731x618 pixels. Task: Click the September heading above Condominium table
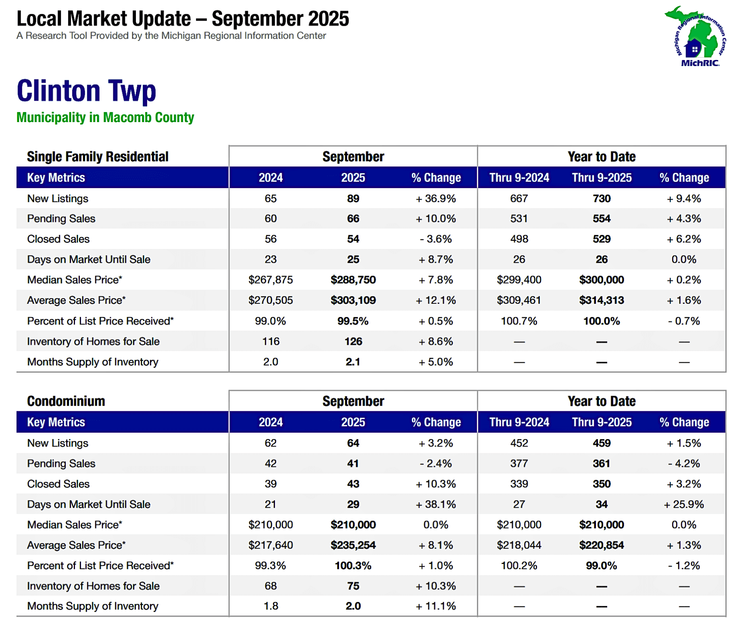click(x=353, y=401)
